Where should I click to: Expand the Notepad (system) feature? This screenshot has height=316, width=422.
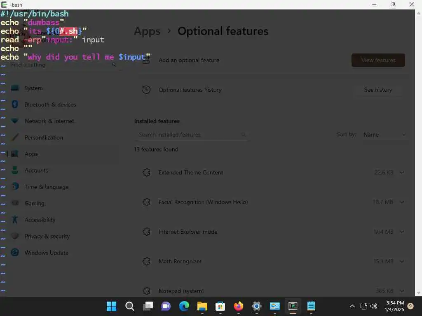[402, 291]
